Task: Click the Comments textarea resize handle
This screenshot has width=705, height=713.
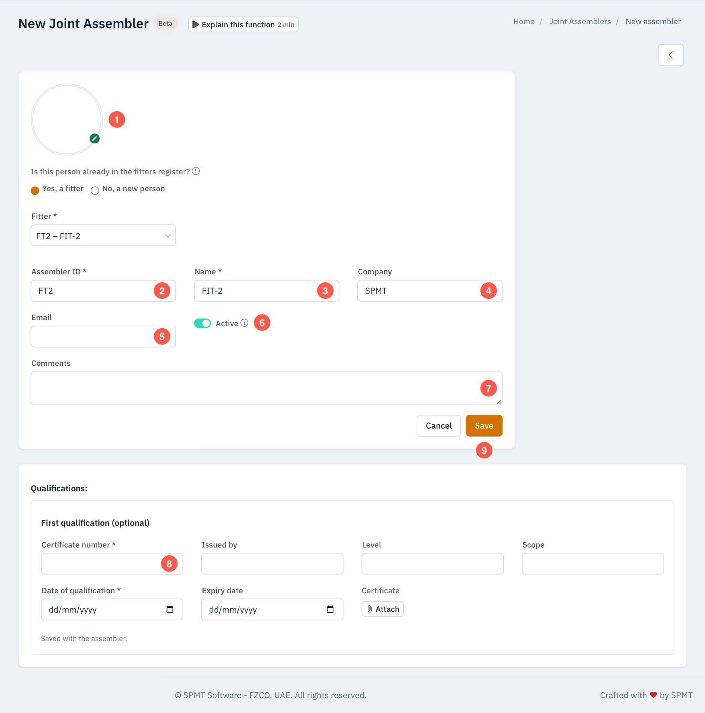Action: click(499, 402)
